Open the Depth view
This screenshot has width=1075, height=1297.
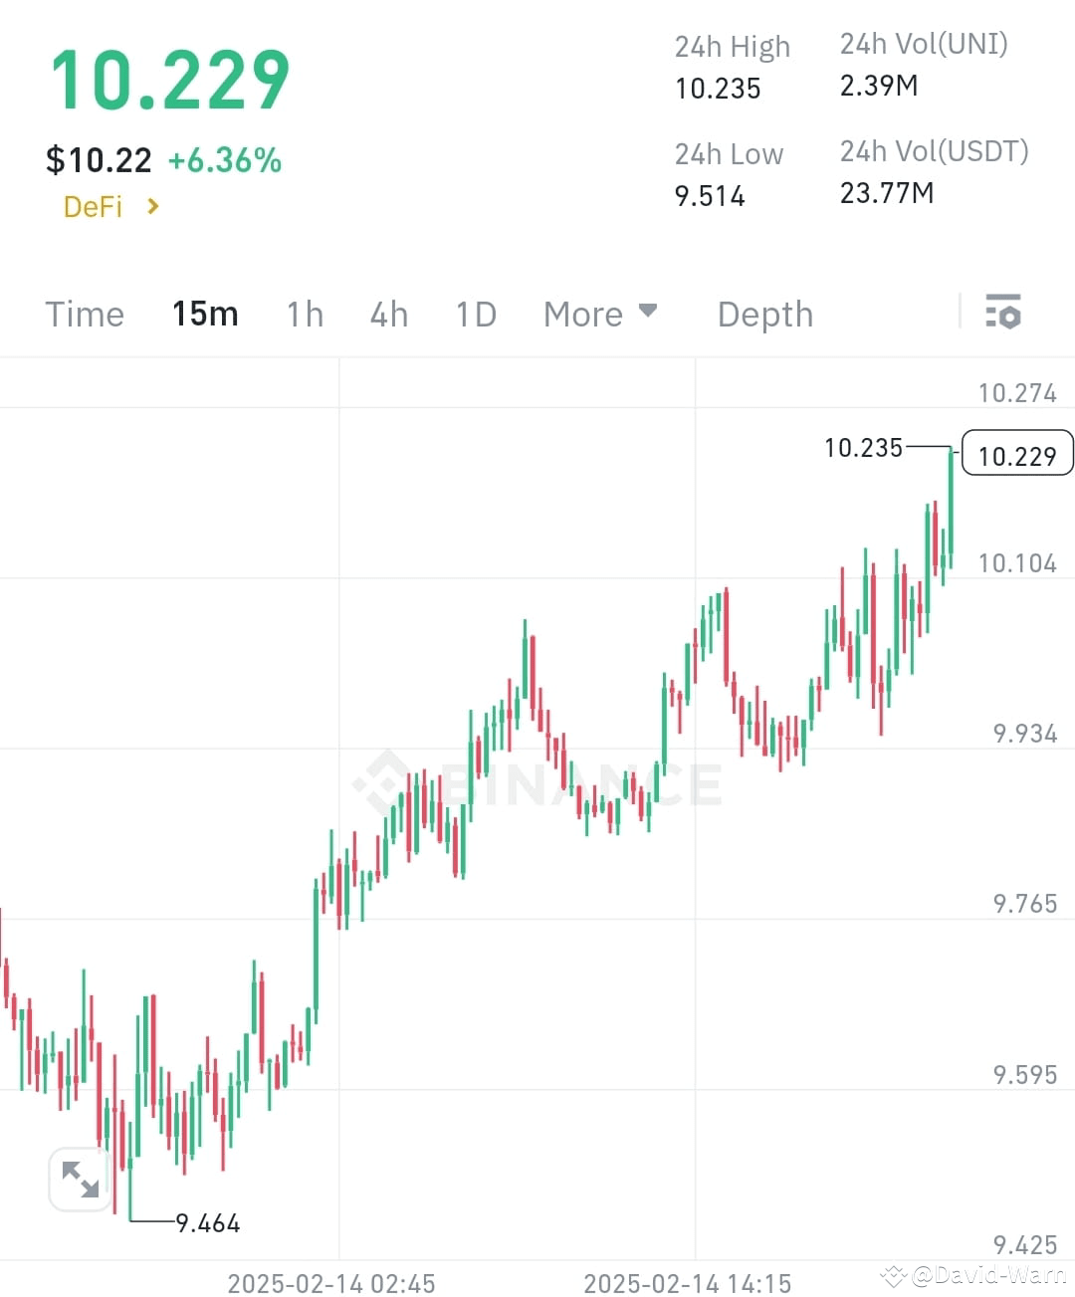click(x=764, y=314)
